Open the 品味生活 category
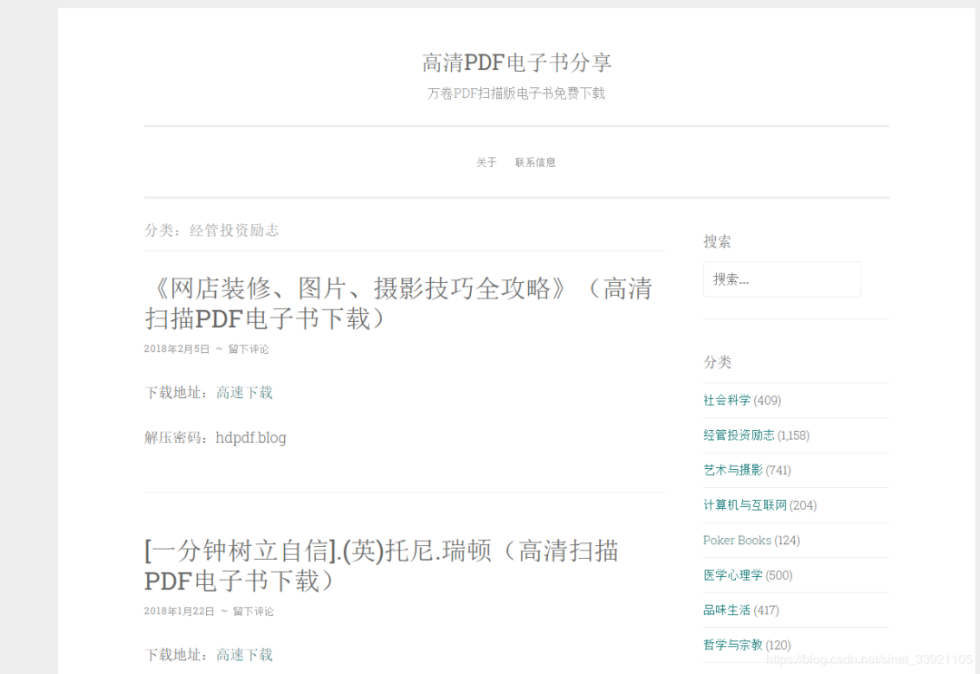The height and width of the screenshot is (674, 980). 727,611
